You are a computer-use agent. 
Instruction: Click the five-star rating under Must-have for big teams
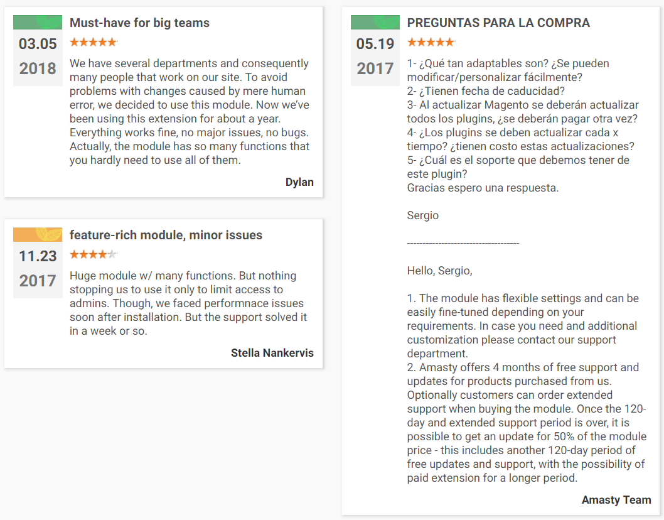pyautogui.click(x=93, y=42)
